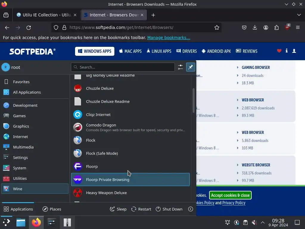This screenshot has height=229, width=305.
Task: Open uBlock Origin extension icon
Action: (x=287, y=27)
